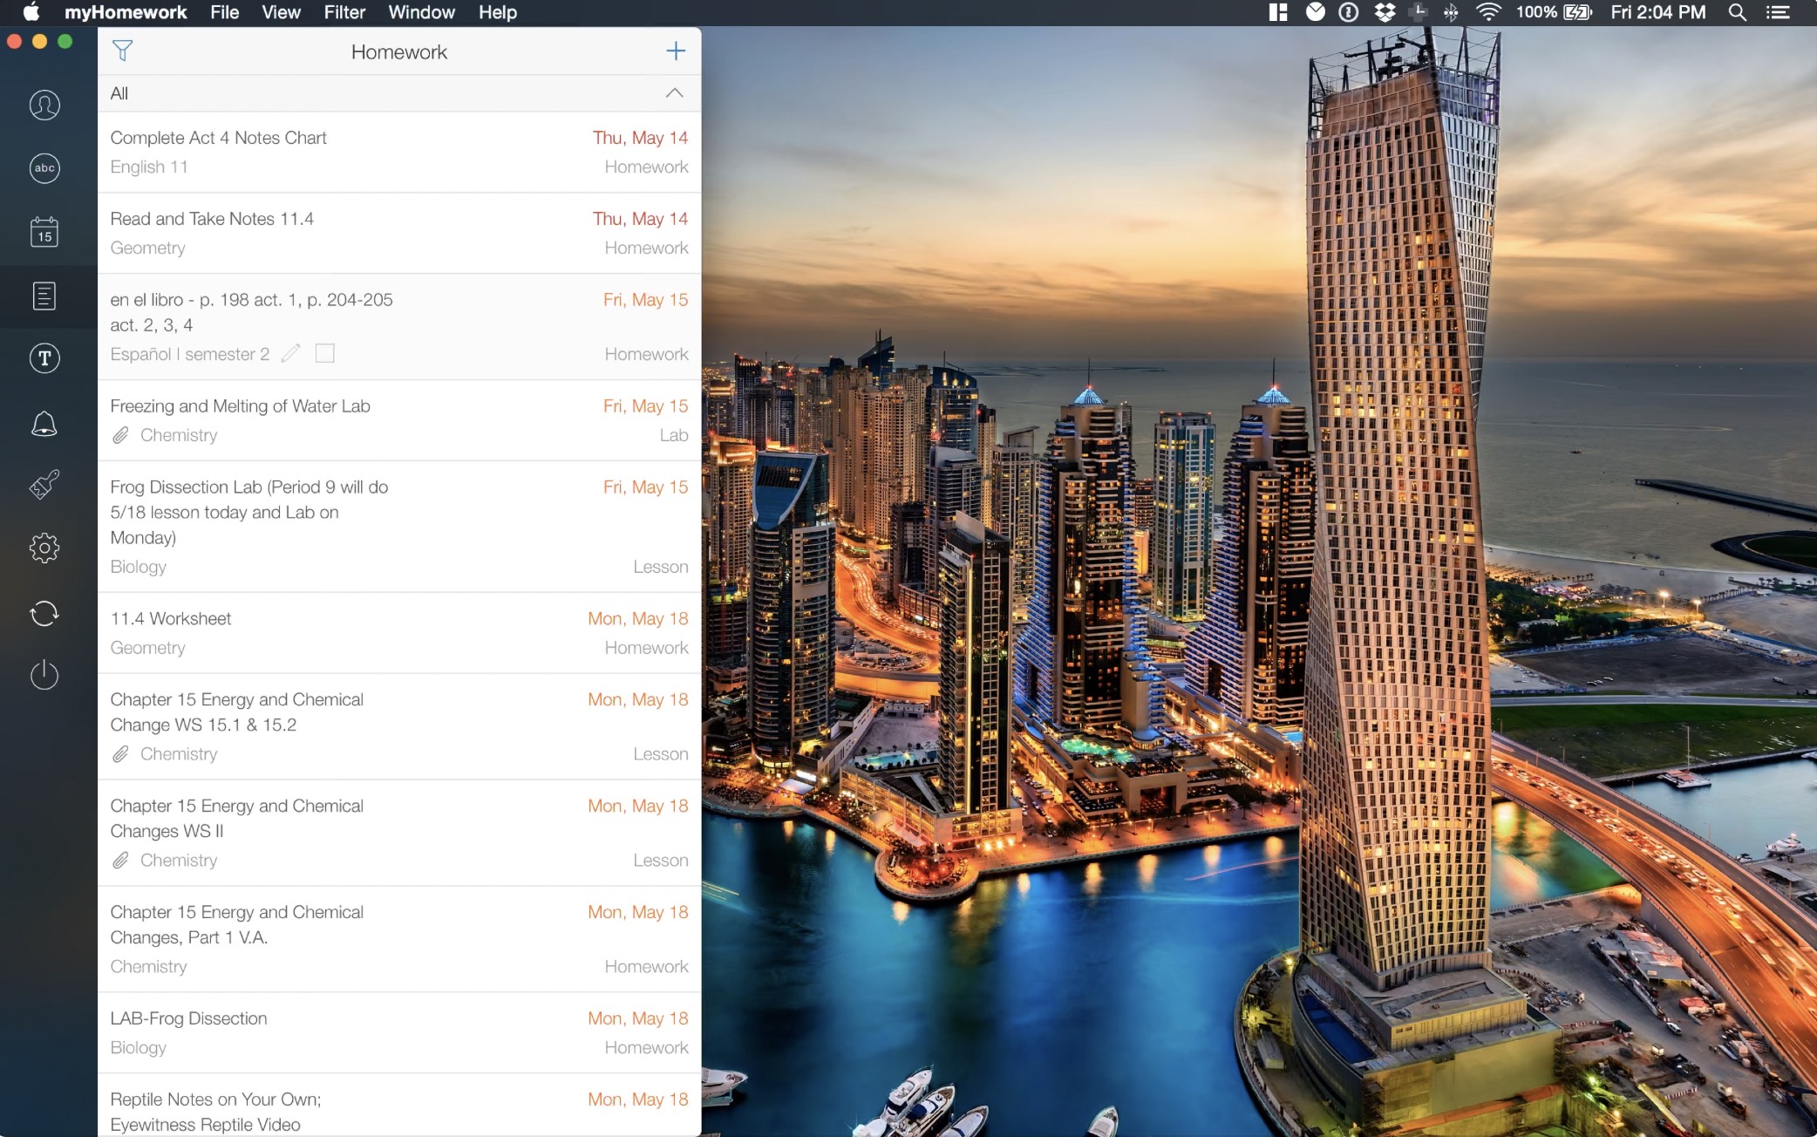Open the filter funnel in Homework header
The width and height of the screenshot is (1817, 1137).
tap(123, 51)
